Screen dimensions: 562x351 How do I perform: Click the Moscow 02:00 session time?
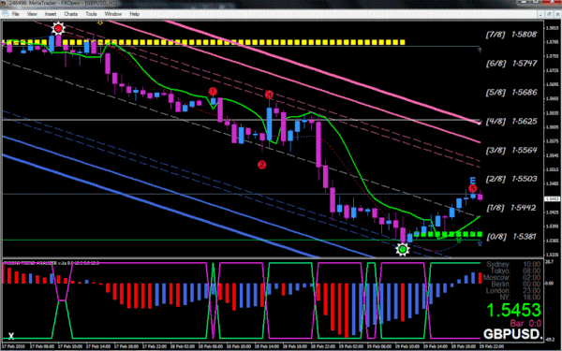[x=511, y=278]
